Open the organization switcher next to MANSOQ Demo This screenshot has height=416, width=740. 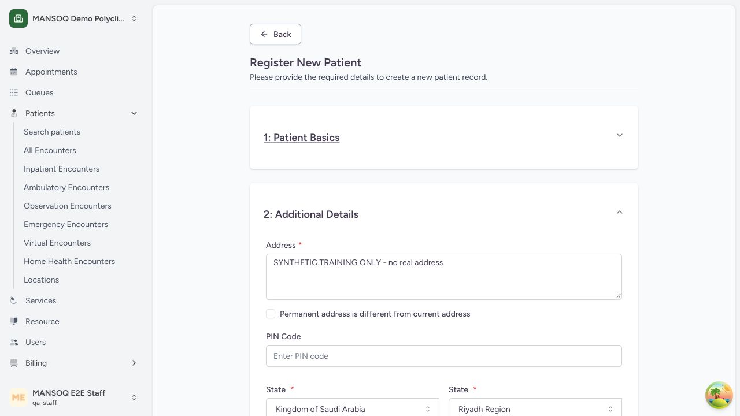pyautogui.click(x=134, y=18)
